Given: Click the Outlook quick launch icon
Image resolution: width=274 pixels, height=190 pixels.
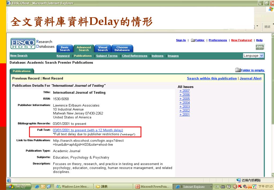Looking at the screenshot, I should [x=43, y=187].
